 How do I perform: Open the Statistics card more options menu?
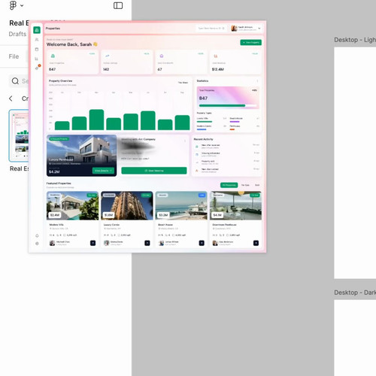[x=257, y=81]
